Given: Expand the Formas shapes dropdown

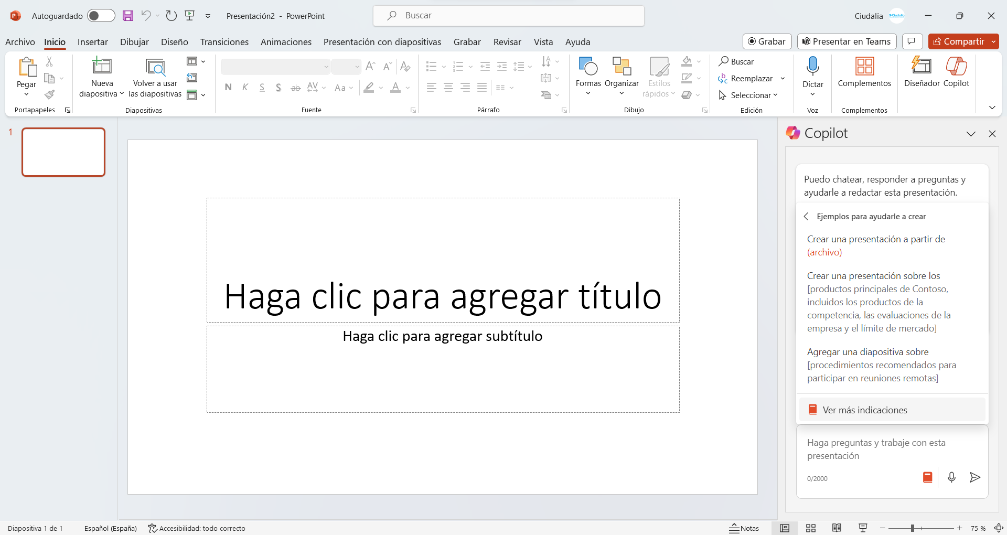Looking at the screenshot, I should (588, 93).
